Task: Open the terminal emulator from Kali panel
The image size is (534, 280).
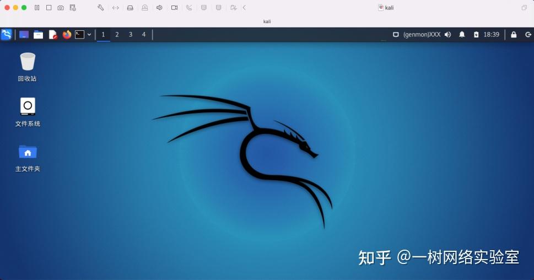Action: [x=79, y=34]
